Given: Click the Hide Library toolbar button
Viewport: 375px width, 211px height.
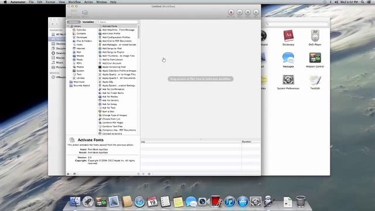Looking at the screenshot, I should [74, 13].
